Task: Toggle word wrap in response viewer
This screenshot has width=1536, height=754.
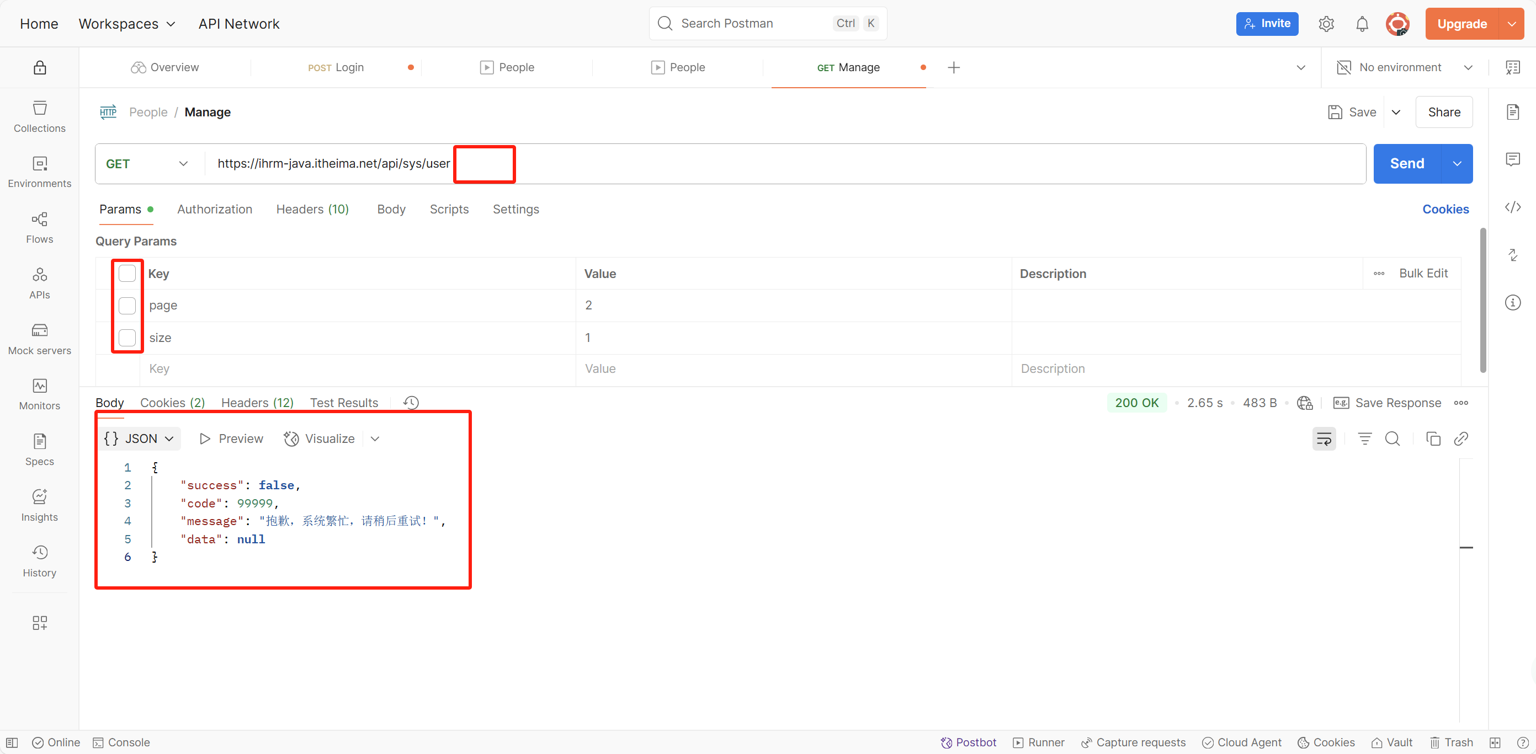Action: click(x=1324, y=439)
